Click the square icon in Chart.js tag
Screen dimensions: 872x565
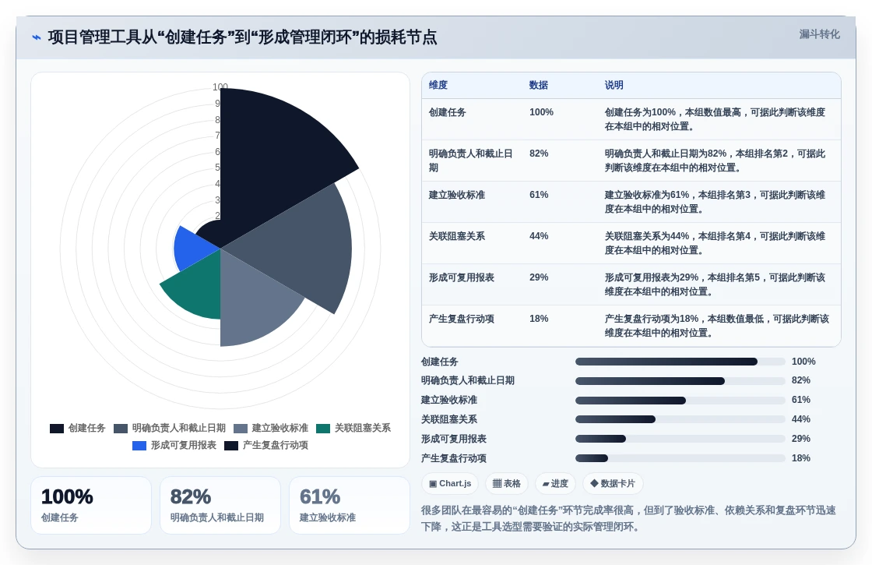pos(433,484)
